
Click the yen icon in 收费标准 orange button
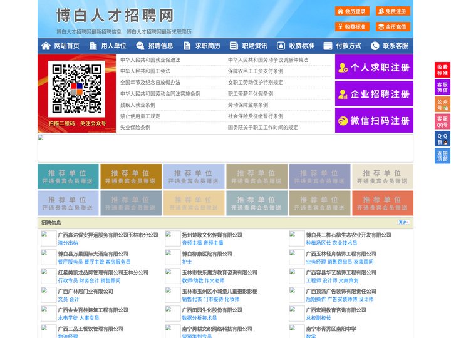[341, 27]
